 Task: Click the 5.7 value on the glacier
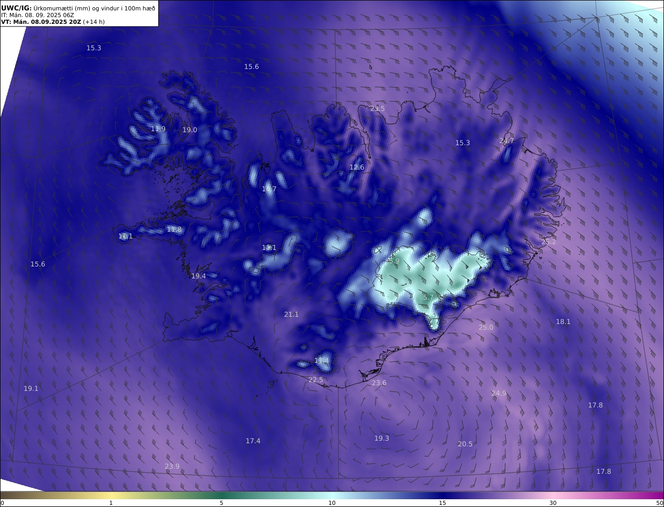(428, 298)
